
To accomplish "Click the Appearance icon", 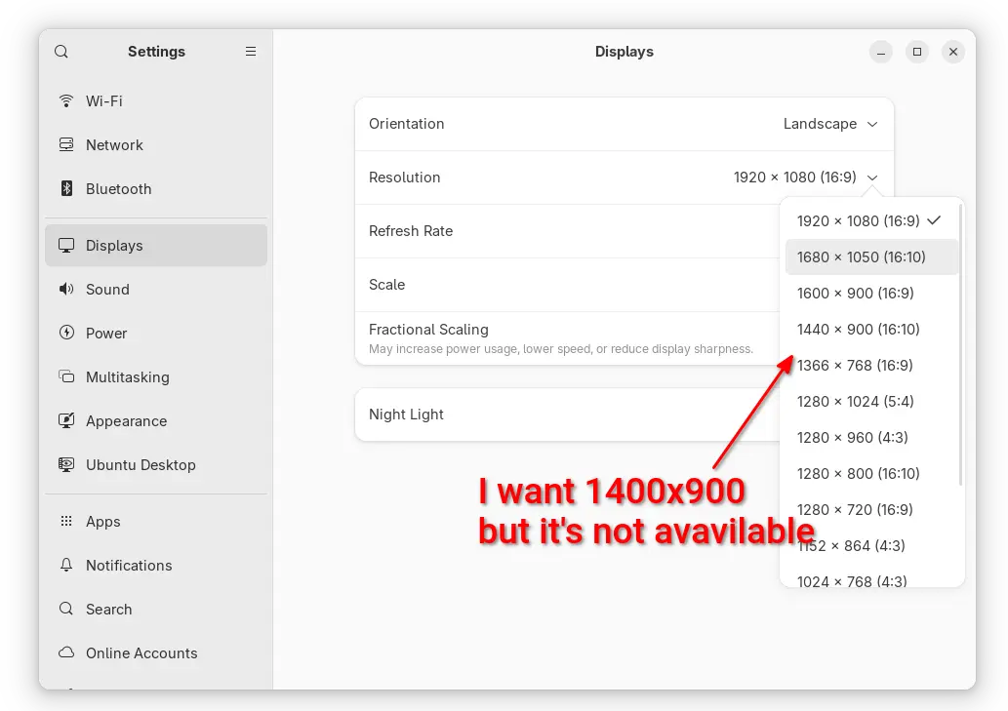I will point(66,420).
